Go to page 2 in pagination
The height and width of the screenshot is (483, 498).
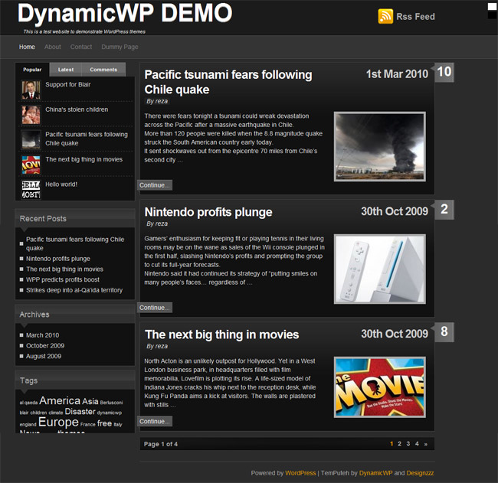(x=399, y=444)
